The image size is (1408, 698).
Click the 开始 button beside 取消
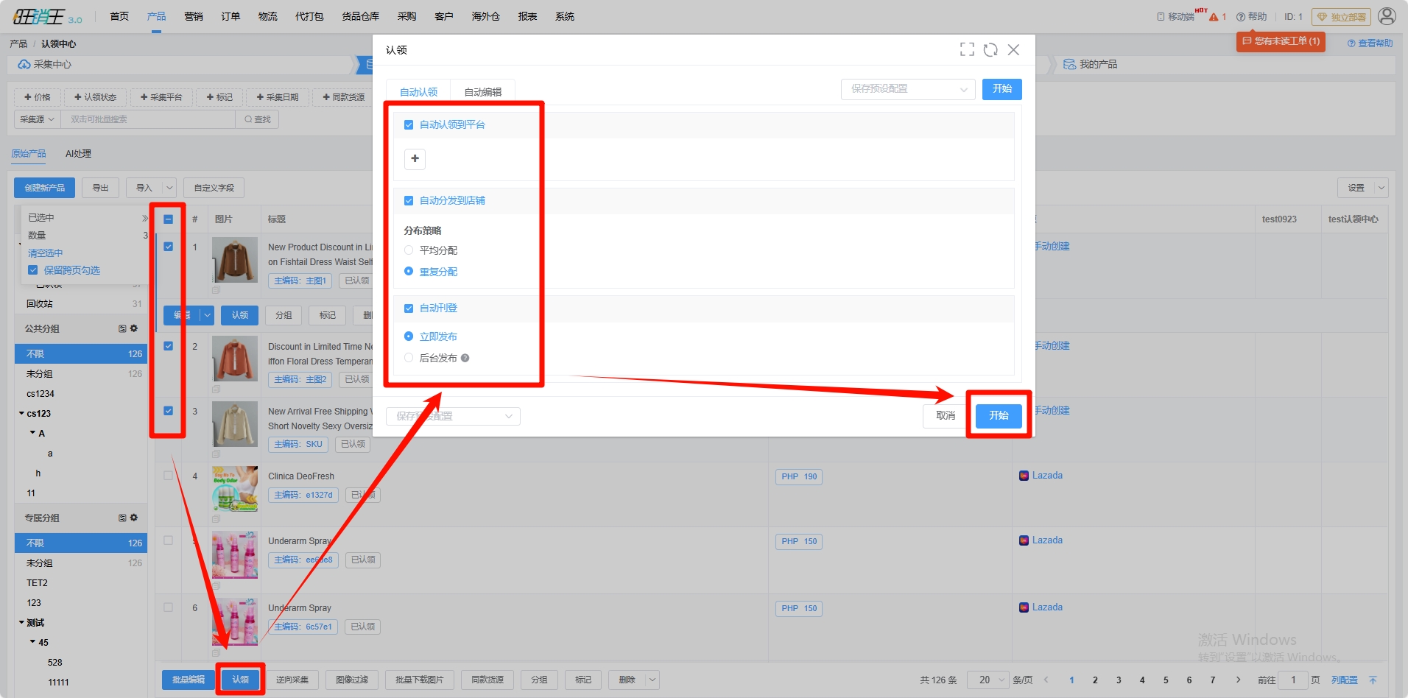point(999,415)
